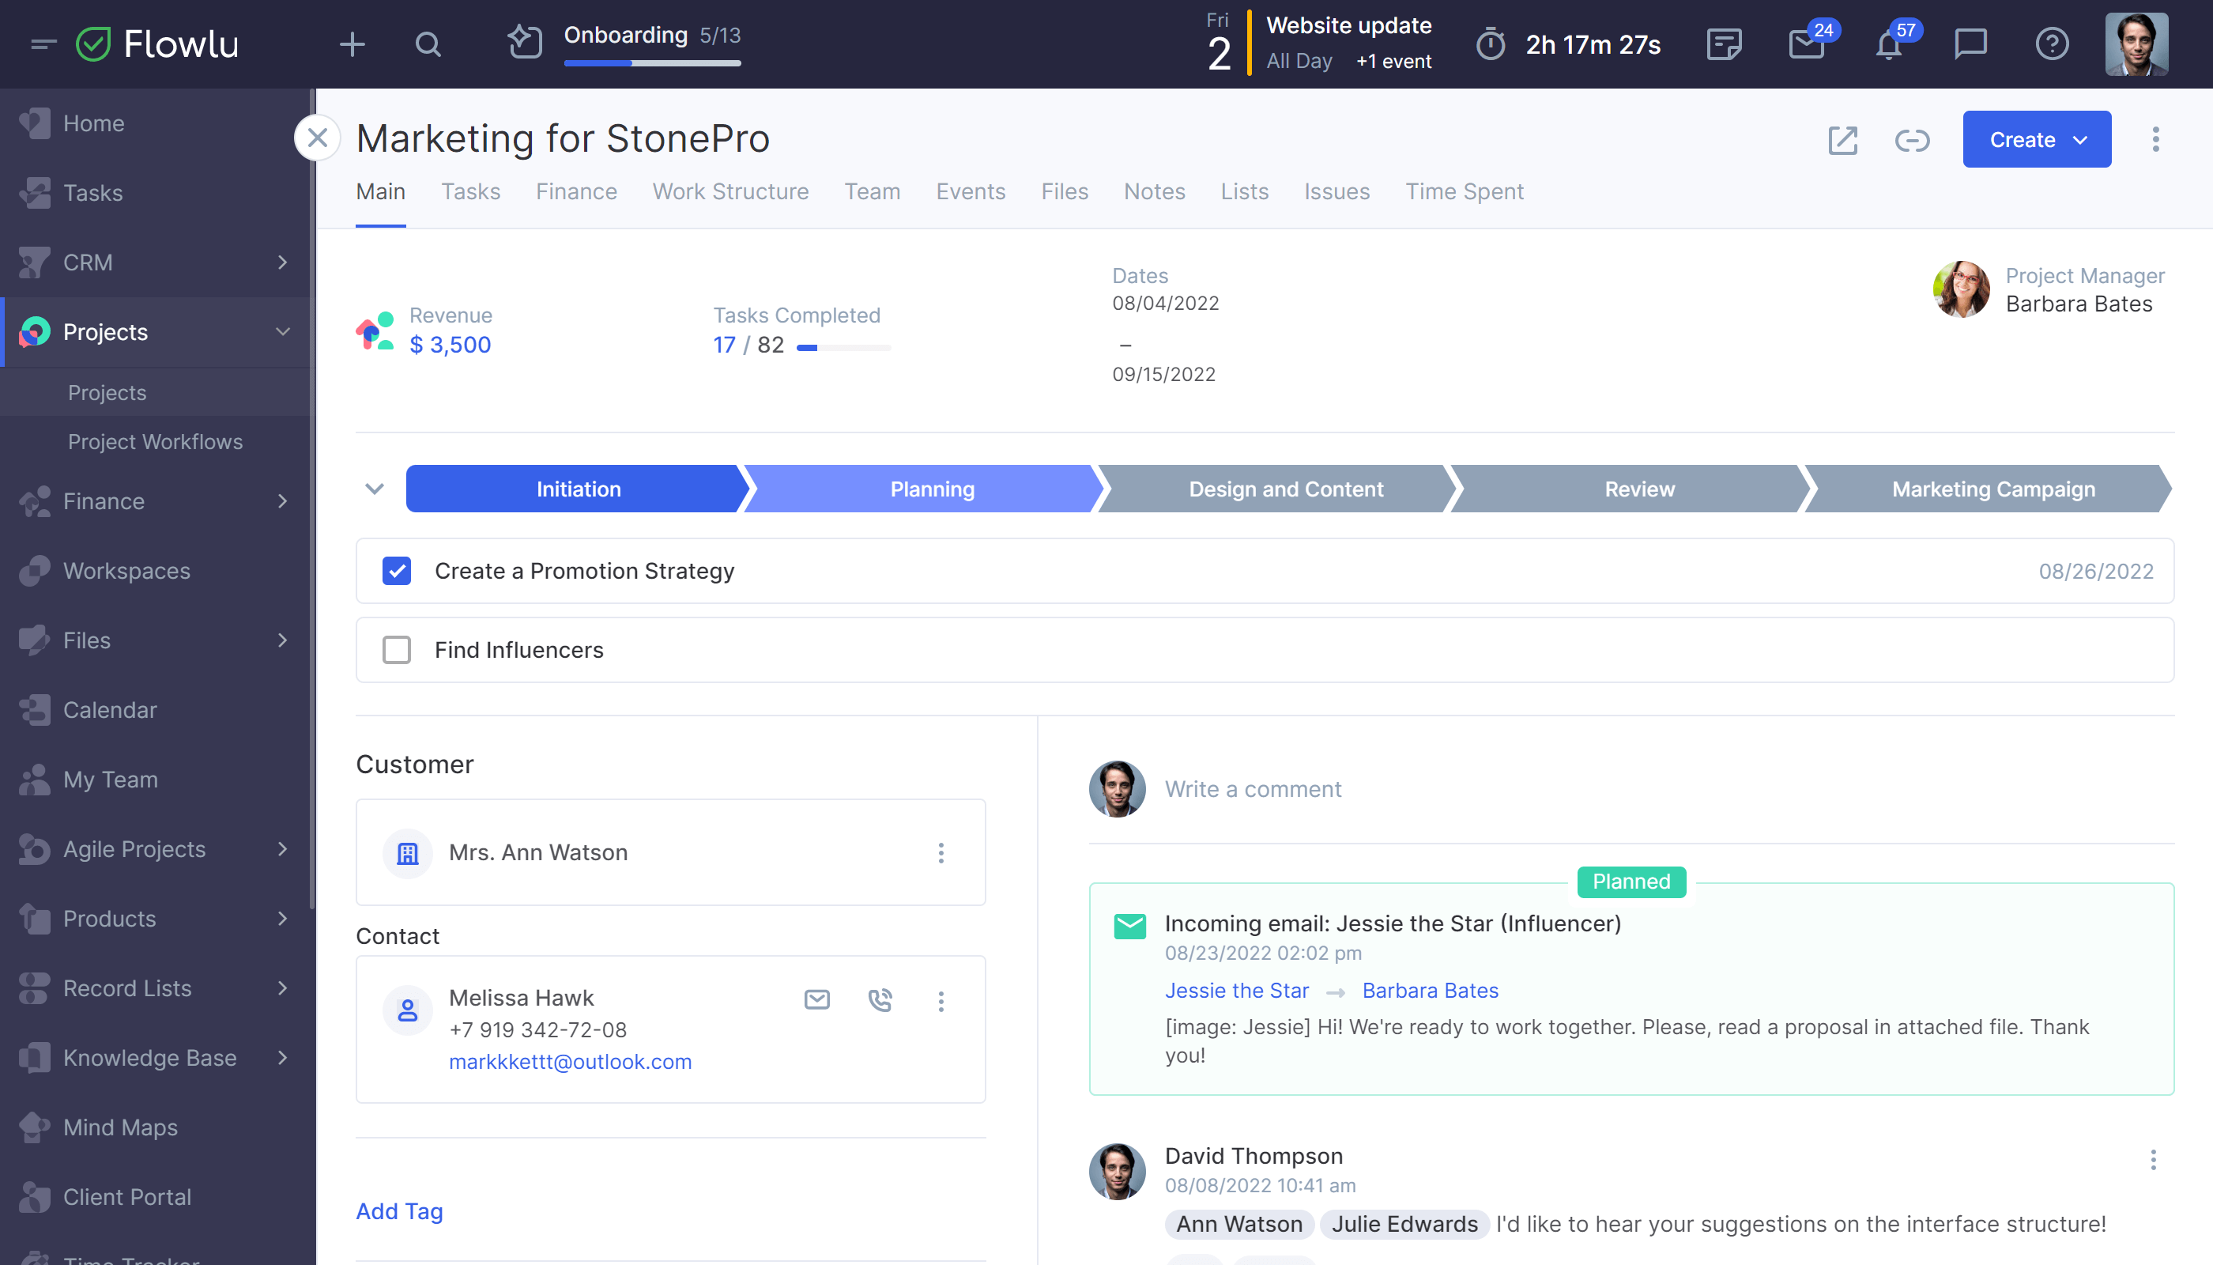2213x1265 pixels.
Task: Expand the CRM sidebar section
Action: (282, 262)
